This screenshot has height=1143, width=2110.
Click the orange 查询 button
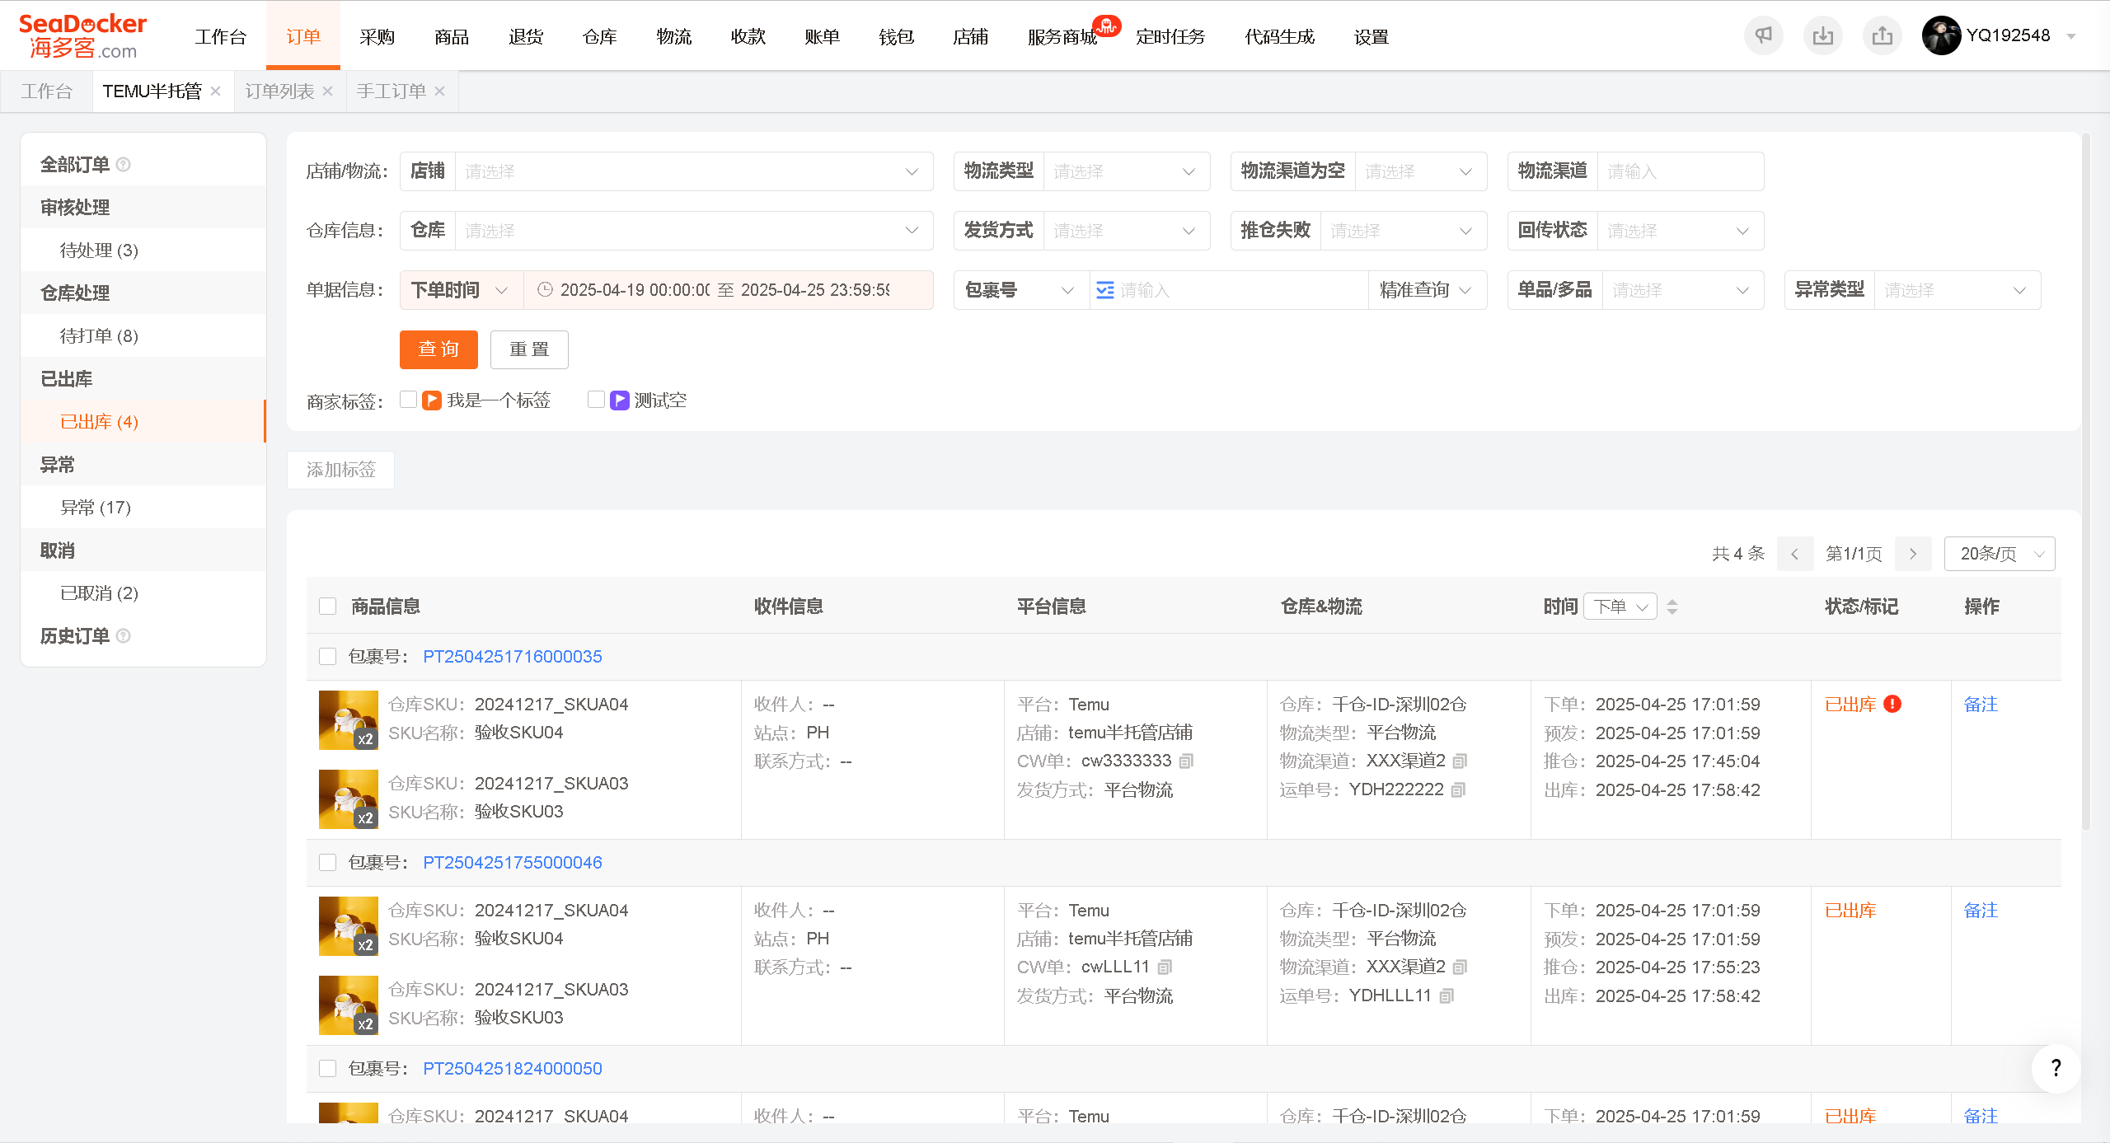(x=438, y=349)
